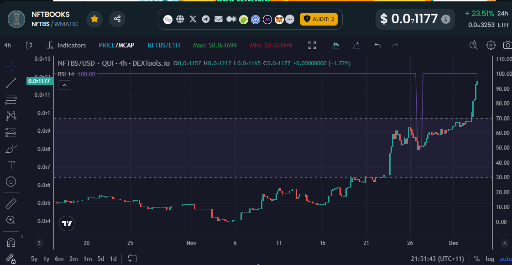Image resolution: width=512 pixels, height=265 pixels.
Task: Select the 3m time range
Action: 73,259
